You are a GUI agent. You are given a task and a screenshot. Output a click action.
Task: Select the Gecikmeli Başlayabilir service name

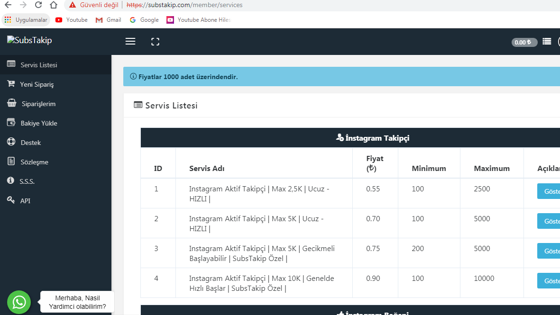click(262, 253)
